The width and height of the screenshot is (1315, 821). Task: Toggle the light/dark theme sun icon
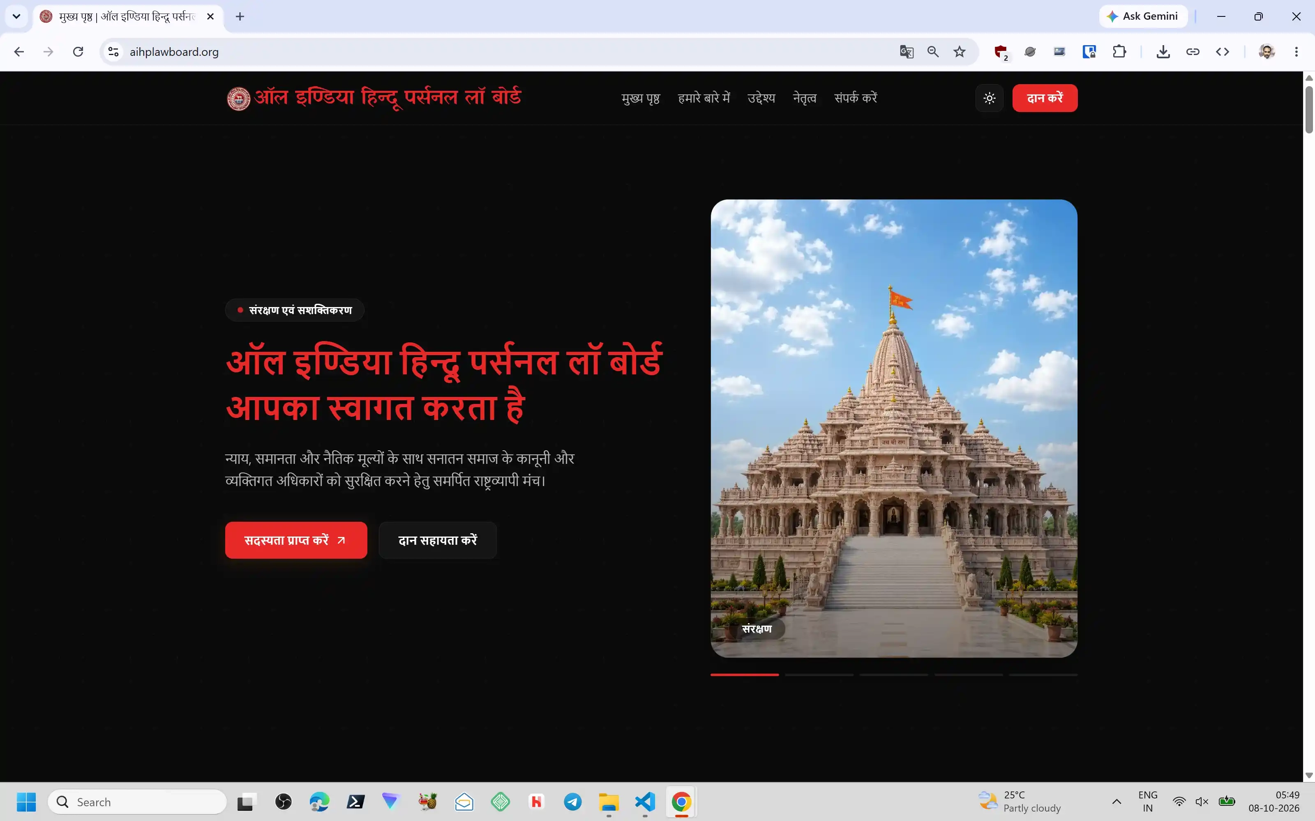tap(989, 98)
